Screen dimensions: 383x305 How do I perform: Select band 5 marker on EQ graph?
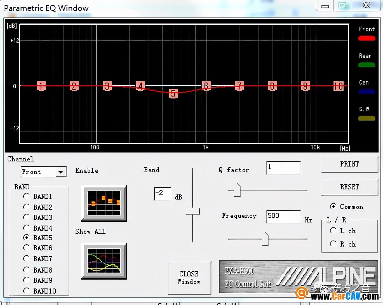click(173, 93)
